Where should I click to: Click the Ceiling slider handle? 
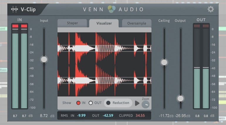coord(164,62)
